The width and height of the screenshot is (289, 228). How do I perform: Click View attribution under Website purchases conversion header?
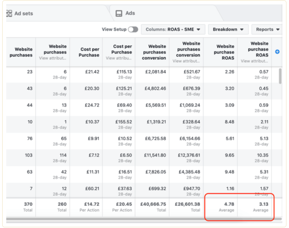pos(186,61)
